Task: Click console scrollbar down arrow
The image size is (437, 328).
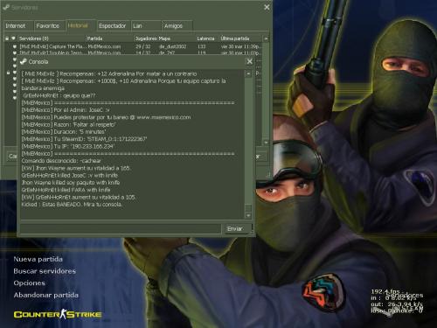Action: (x=248, y=215)
